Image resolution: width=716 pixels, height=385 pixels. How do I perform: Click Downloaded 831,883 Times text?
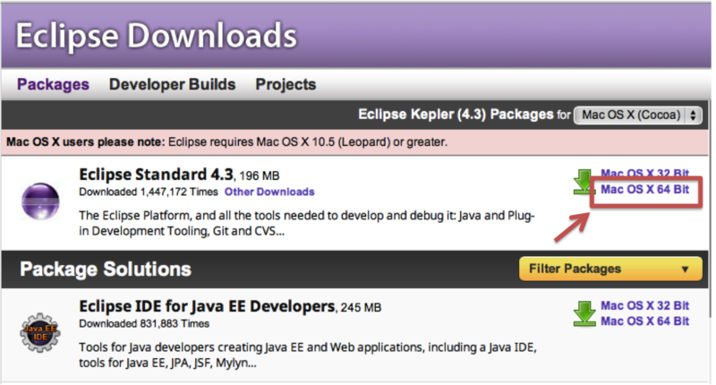[144, 324]
